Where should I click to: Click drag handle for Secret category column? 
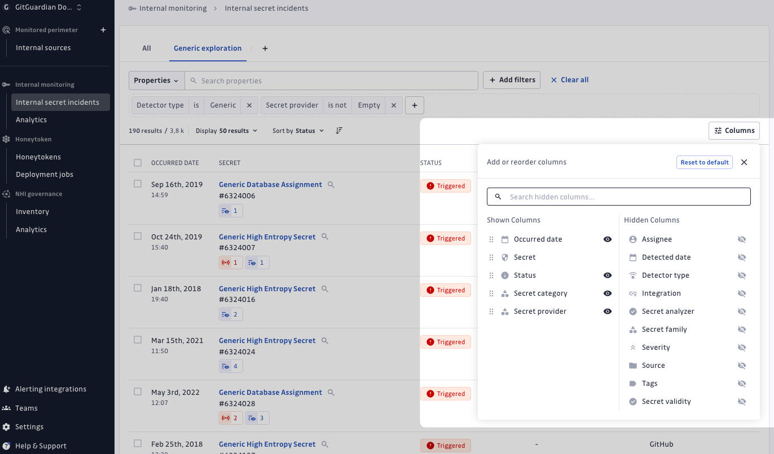[491, 293]
